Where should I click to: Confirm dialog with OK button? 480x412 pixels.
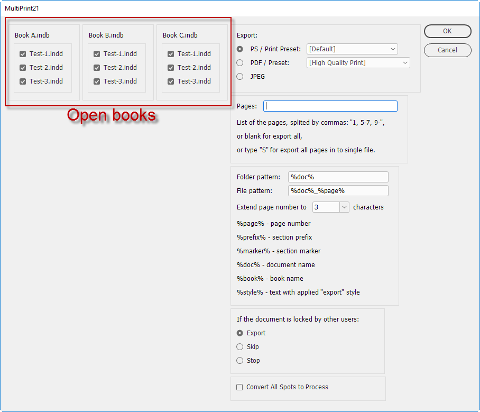[x=447, y=31]
